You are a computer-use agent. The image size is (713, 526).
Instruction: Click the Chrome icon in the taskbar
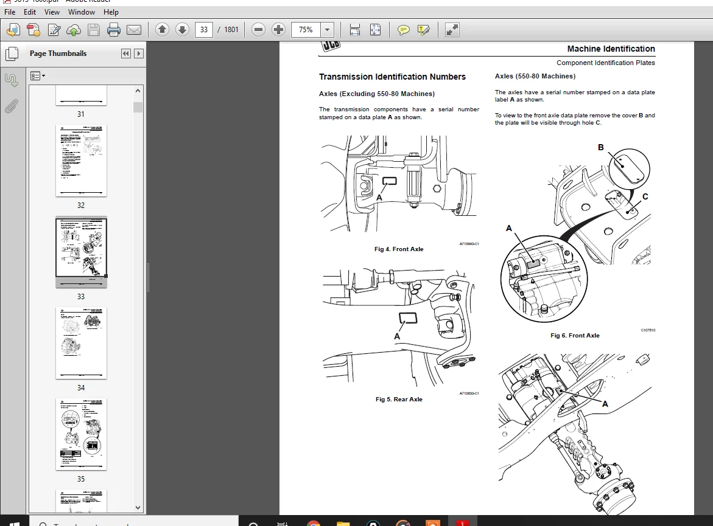click(314, 522)
